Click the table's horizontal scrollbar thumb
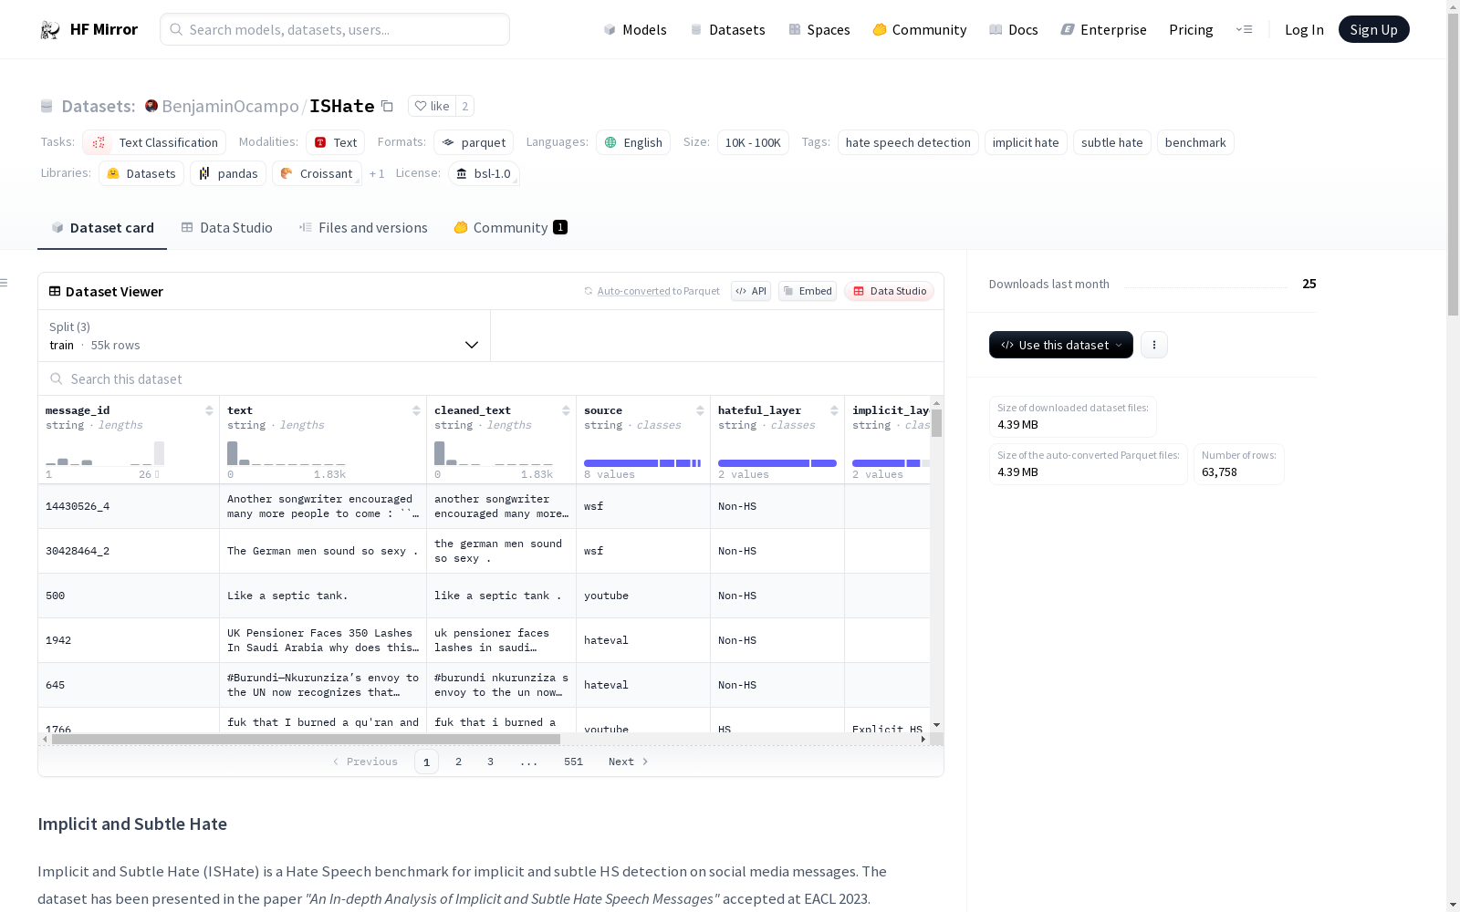This screenshot has height=912, width=1460. point(306,739)
